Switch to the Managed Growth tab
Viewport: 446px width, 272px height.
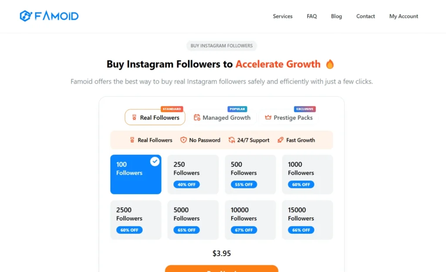coord(223,117)
